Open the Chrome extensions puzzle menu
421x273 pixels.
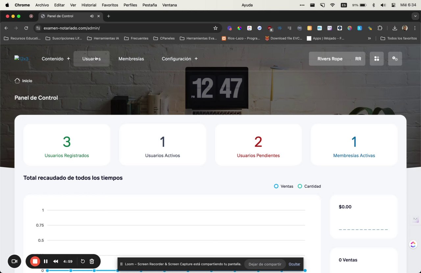(380, 28)
